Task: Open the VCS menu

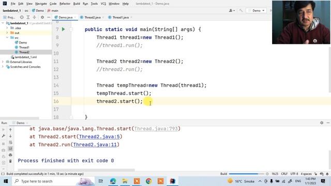Action: click(x=103, y=4)
